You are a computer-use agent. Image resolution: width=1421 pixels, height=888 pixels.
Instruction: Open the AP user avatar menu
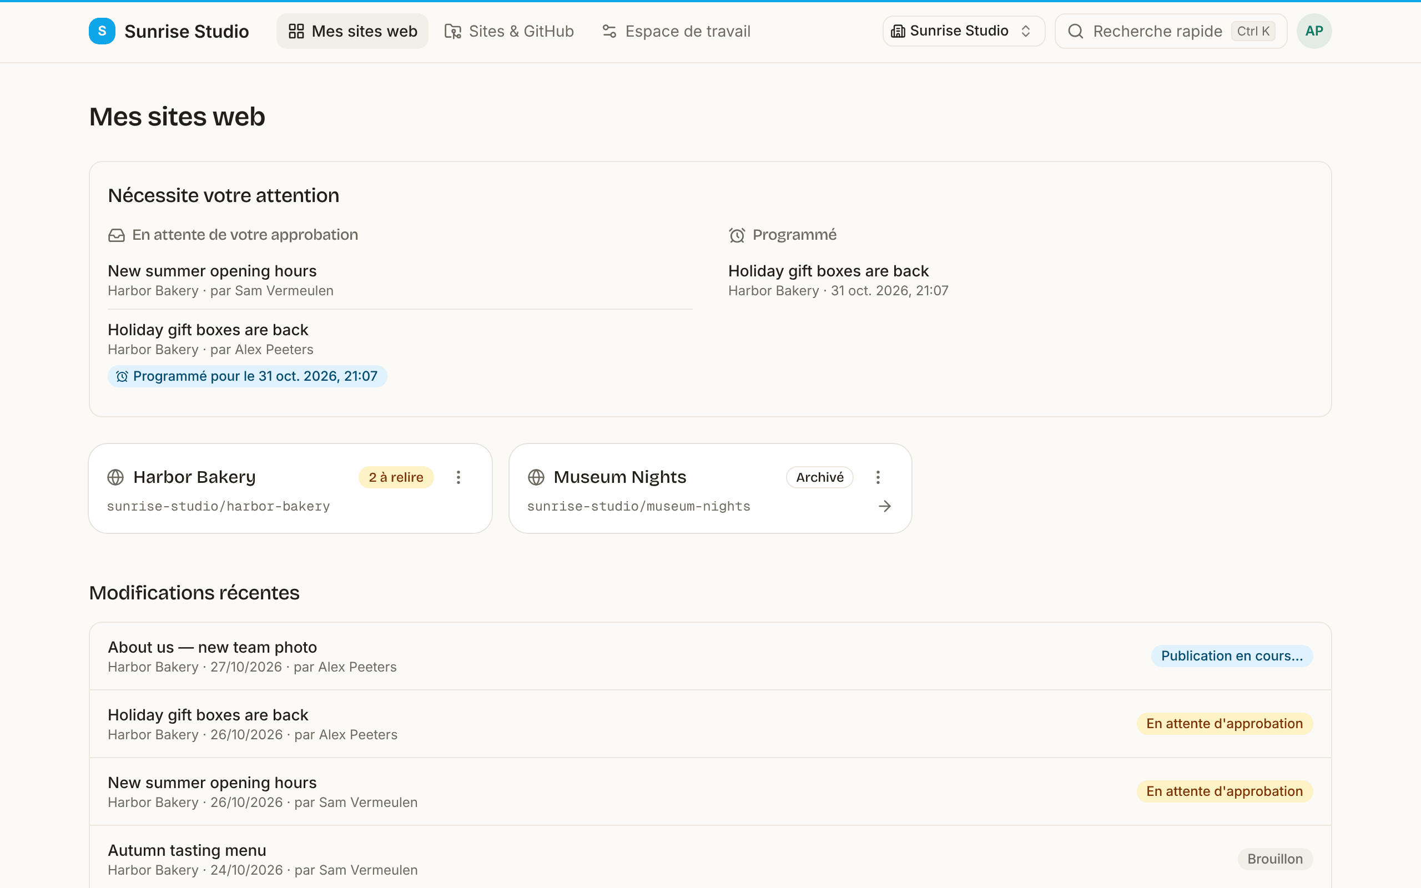pyautogui.click(x=1314, y=31)
